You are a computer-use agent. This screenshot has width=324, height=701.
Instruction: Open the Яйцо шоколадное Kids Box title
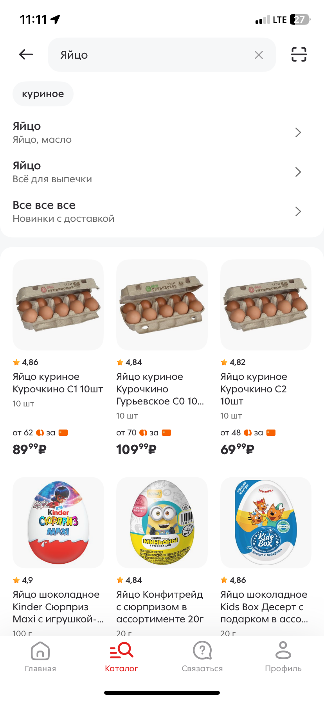pyautogui.click(x=265, y=607)
